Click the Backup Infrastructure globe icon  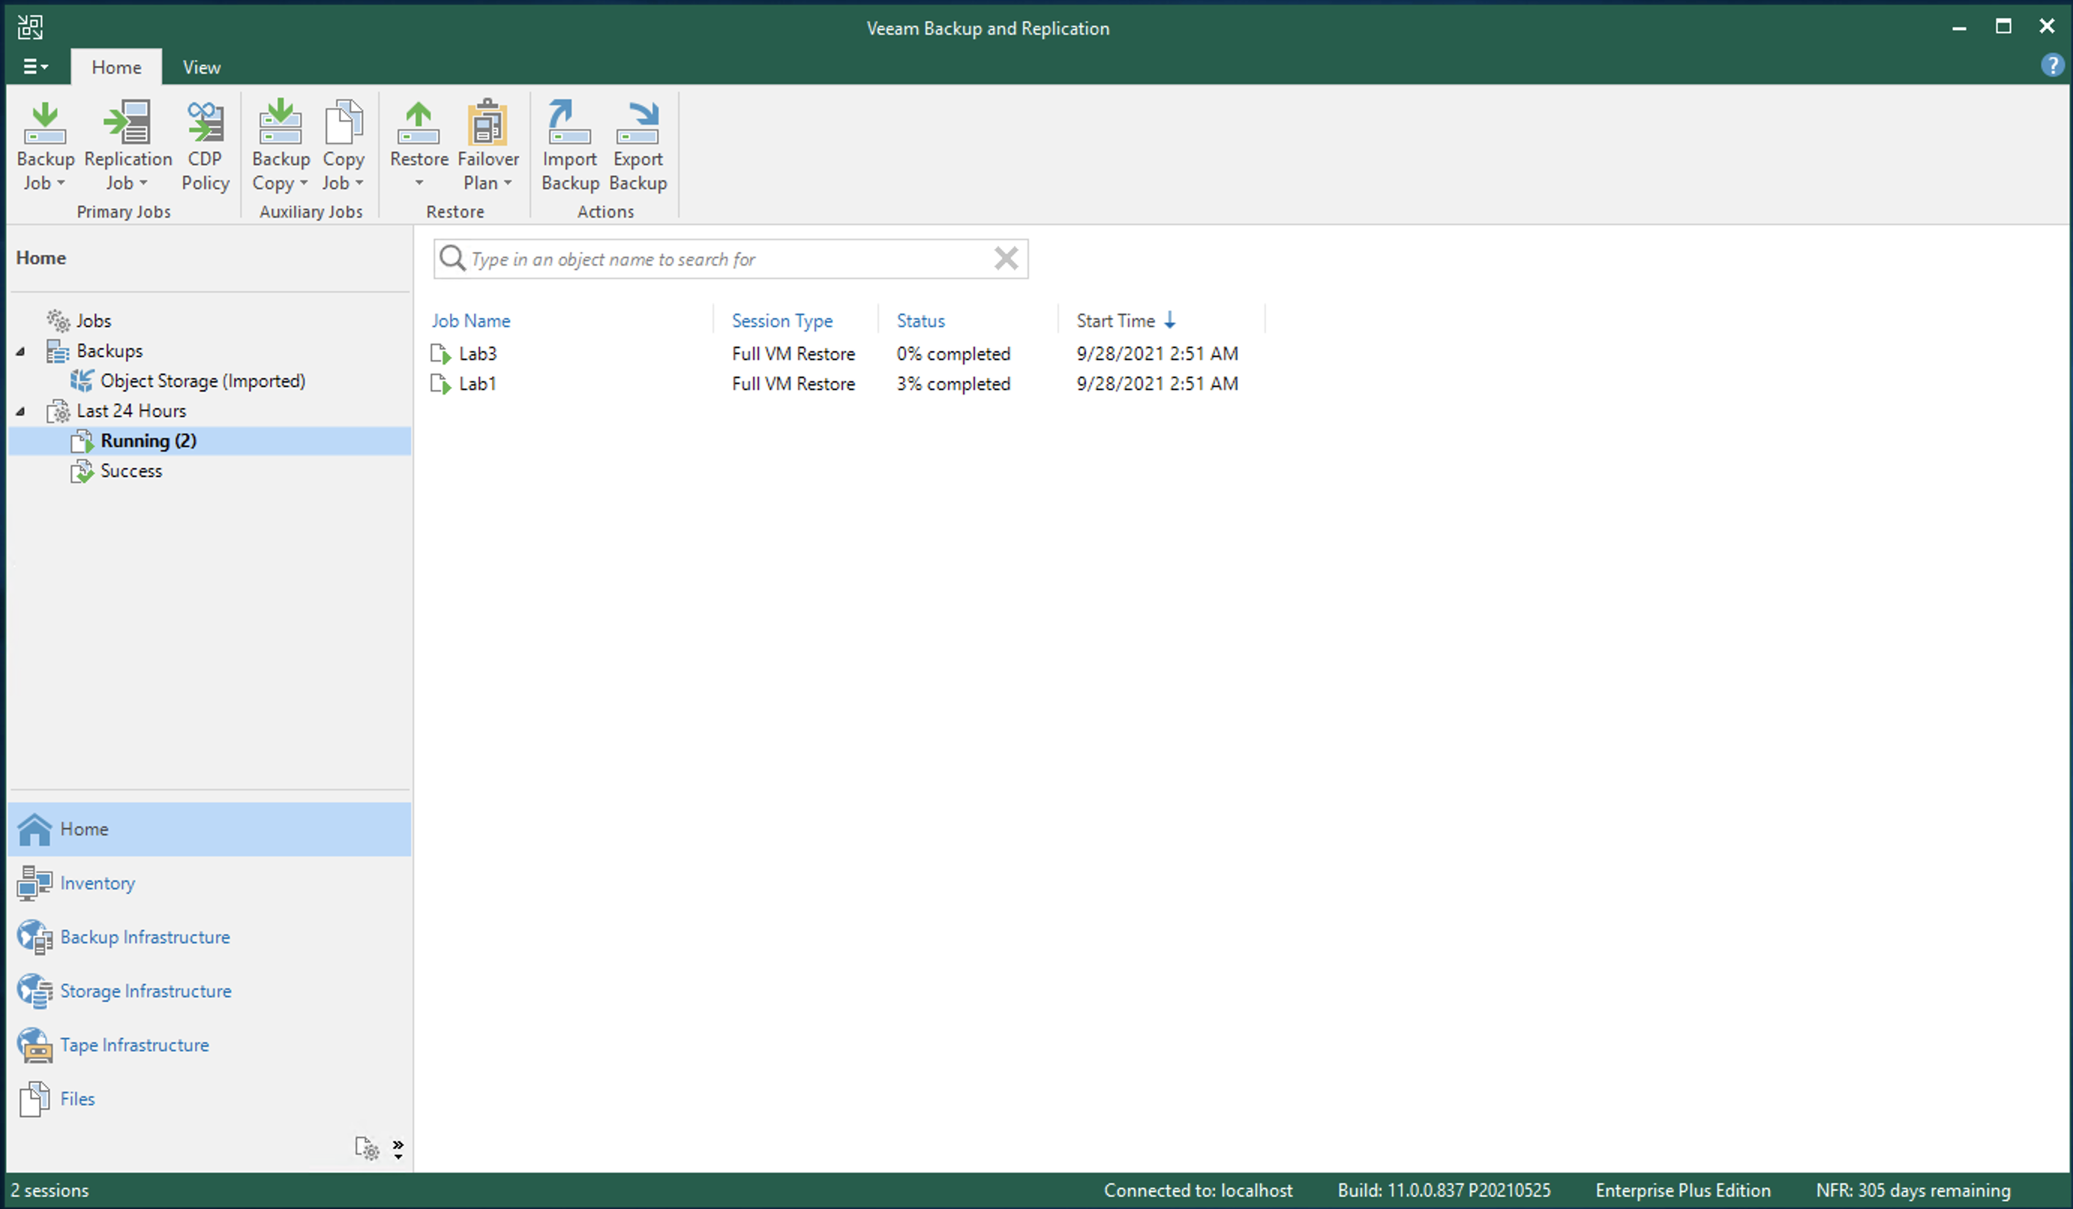pos(34,937)
